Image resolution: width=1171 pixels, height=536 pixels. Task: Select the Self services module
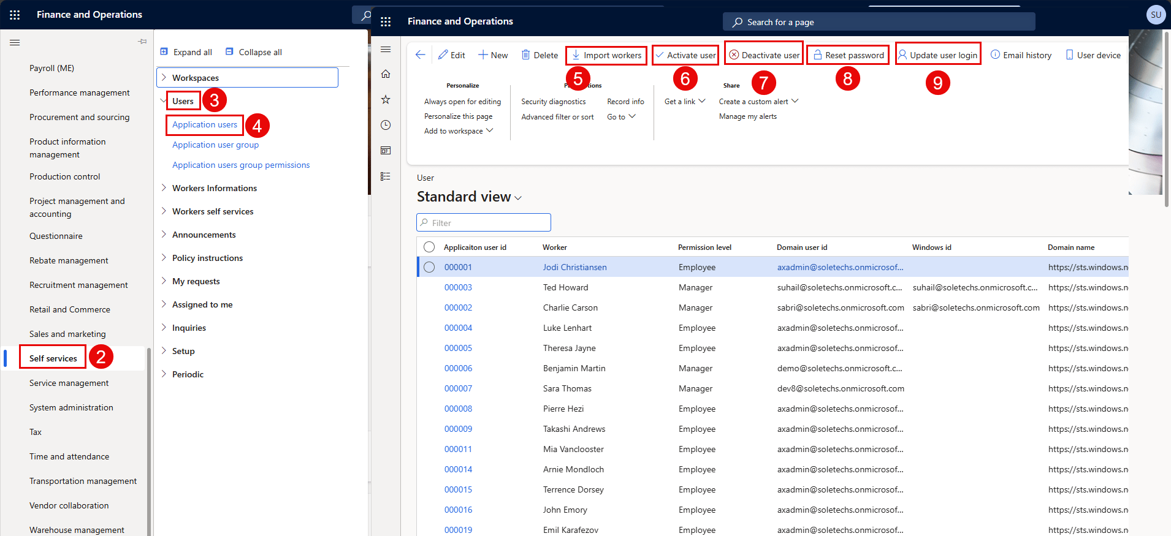53,358
